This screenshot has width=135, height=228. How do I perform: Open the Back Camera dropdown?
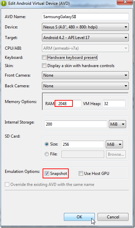click(85, 86)
